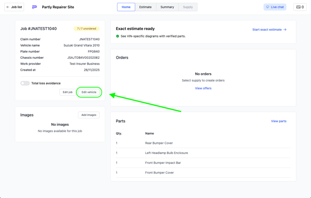Click the Add images button
This screenshot has width=311, height=198.
point(89,115)
